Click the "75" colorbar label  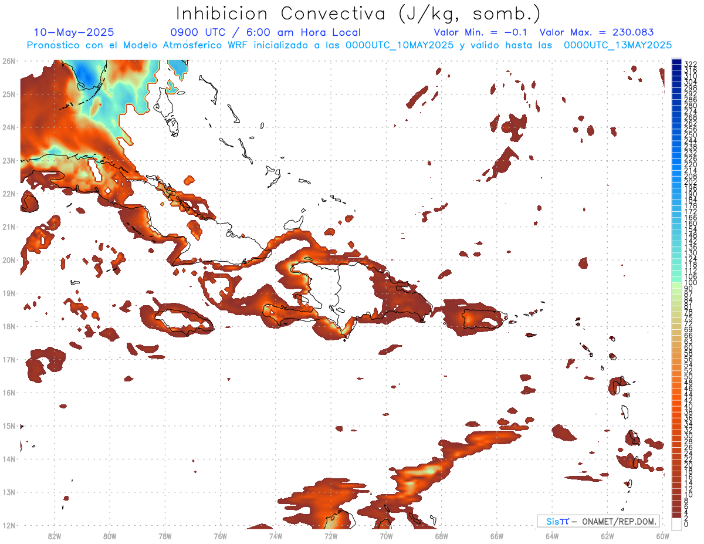pos(689,317)
